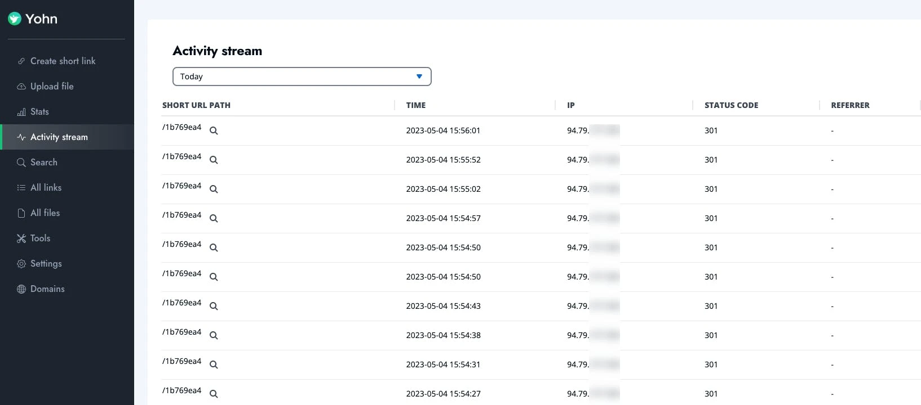Click the All files document icon
The width and height of the screenshot is (921, 405).
tap(21, 213)
